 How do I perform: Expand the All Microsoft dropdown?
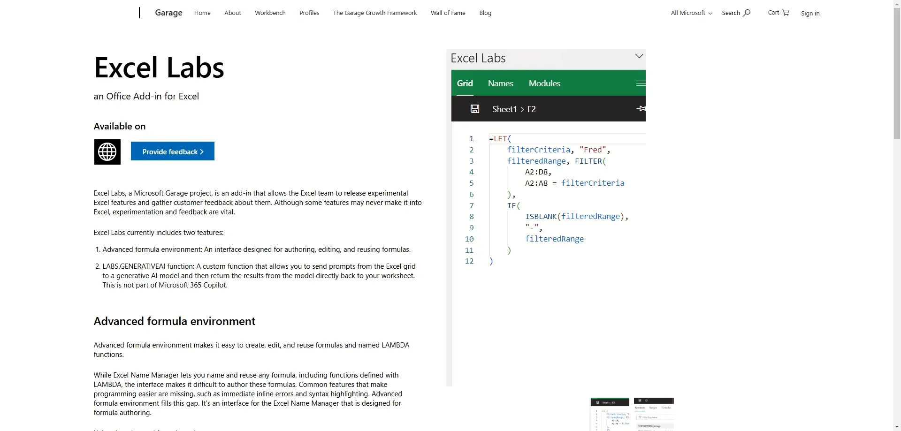point(690,13)
